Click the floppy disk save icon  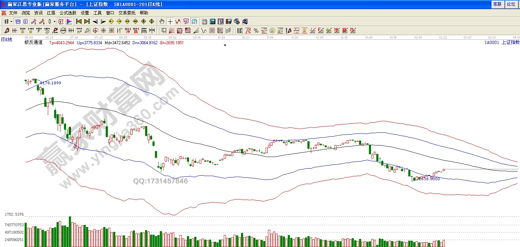pyautogui.click(x=229, y=21)
